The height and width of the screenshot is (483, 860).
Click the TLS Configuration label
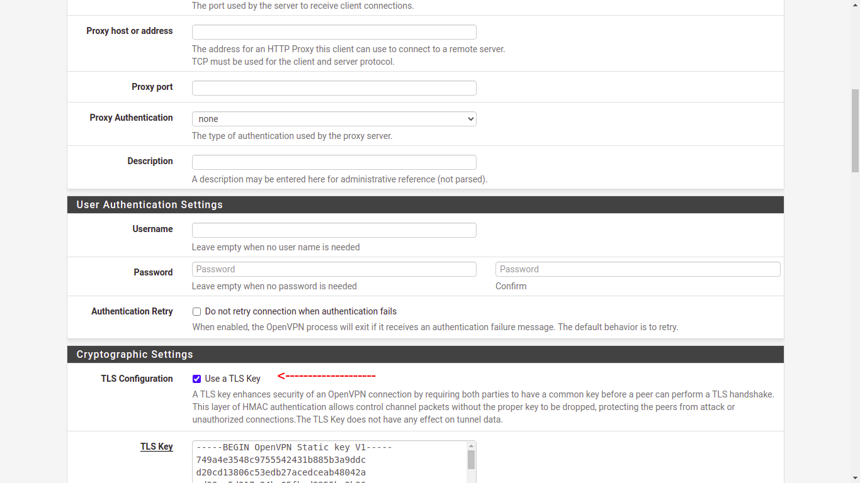(x=137, y=379)
